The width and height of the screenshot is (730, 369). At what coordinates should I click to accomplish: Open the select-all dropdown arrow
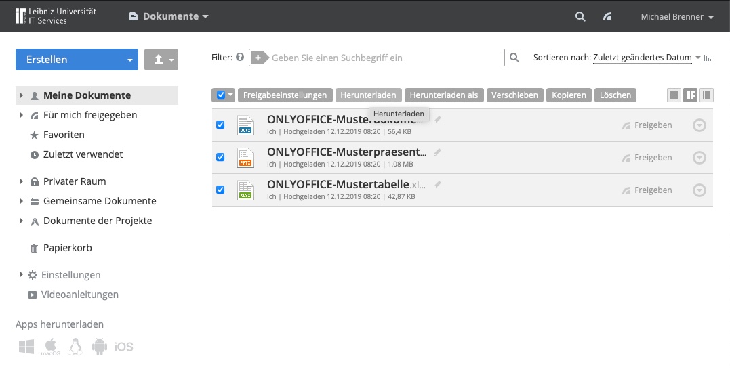[x=230, y=95]
